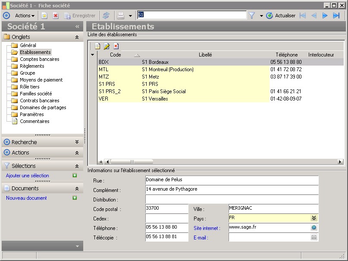Open the print dropdown arrow
The image size is (348, 261).
(130, 16)
